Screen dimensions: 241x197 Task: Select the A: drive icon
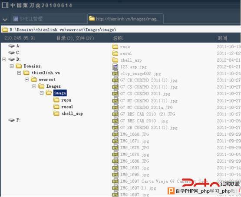(x=12, y=46)
